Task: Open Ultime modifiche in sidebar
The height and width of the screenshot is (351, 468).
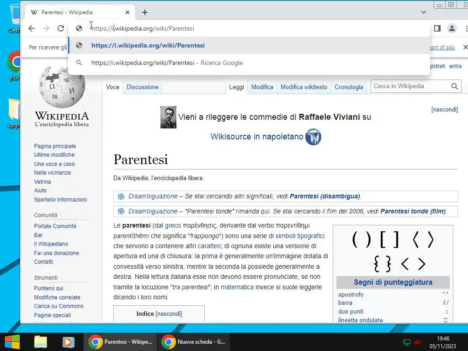Action: click(54, 154)
